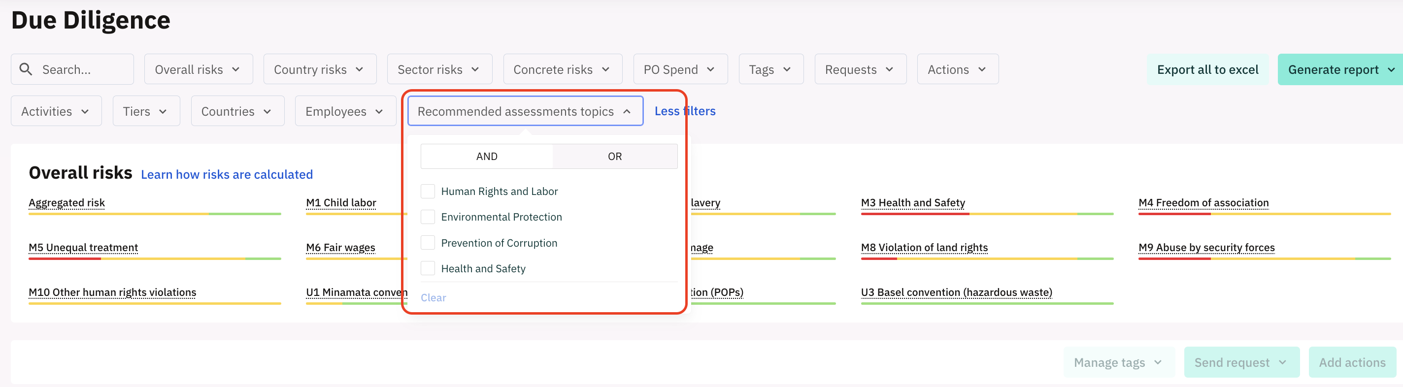Viewport: 1403px width, 387px height.
Task: Click Clear in the topics dropdown
Action: pos(433,298)
